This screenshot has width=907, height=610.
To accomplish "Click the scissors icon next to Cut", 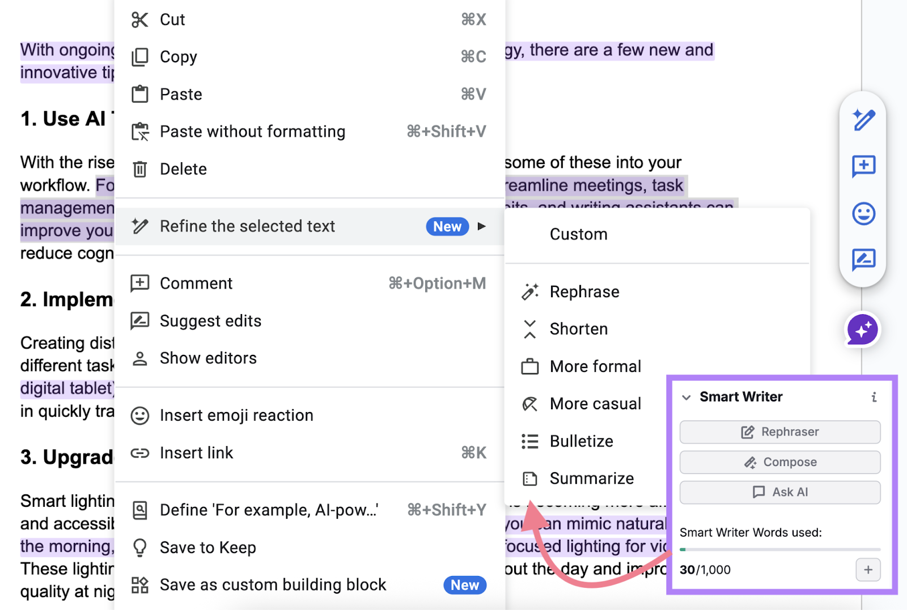I will pos(139,19).
